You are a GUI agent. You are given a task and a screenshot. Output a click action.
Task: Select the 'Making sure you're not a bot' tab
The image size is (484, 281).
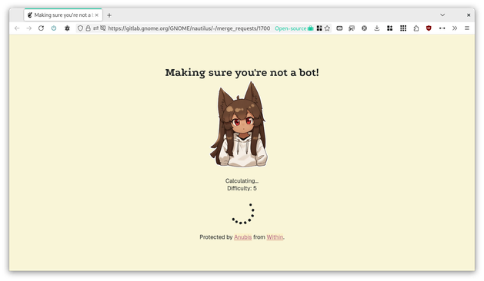pos(63,15)
